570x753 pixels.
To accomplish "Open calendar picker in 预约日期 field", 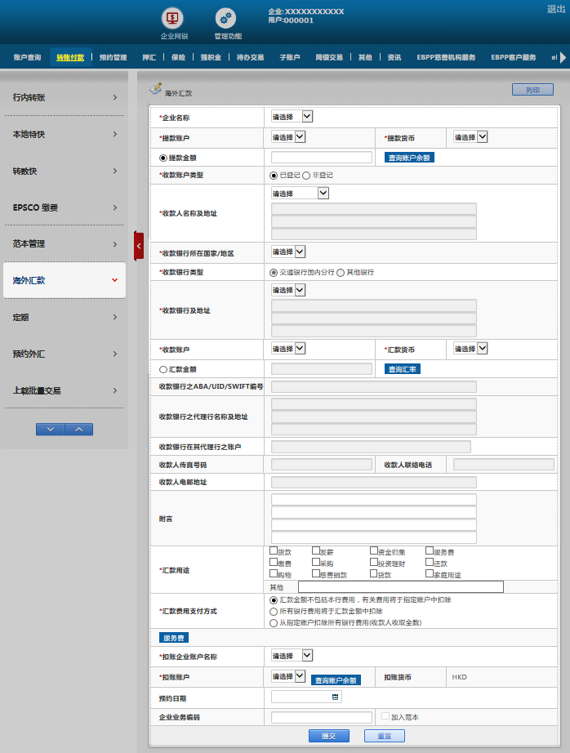I will 335,697.
